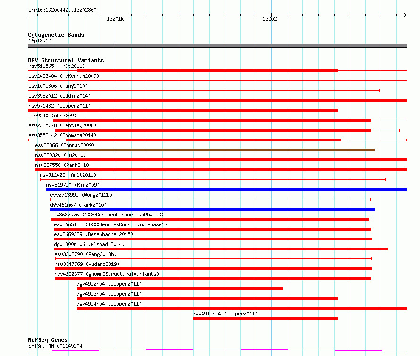The height and width of the screenshot is (356, 420).
Task: Select the esv2453404 (McKernan2009) variant label
Action: (x=64, y=76)
